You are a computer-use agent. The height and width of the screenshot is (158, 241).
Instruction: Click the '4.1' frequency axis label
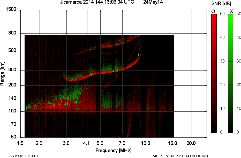pyautogui.click(x=86, y=143)
